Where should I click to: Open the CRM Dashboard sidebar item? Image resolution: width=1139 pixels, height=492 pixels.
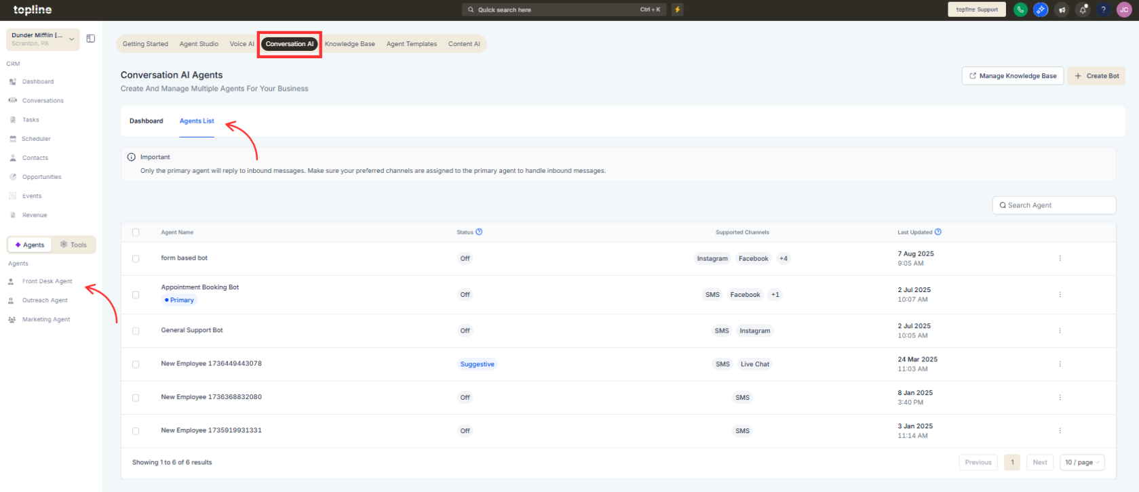38,81
